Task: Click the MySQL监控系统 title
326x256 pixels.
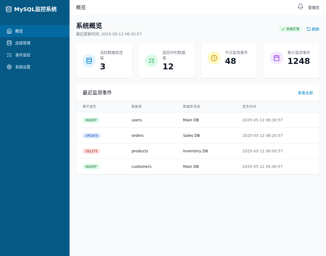Action: pyautogui.click(x=35, y=9)
